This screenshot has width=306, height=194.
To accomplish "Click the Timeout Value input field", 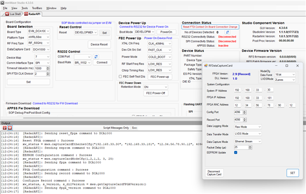I will pos(41,68).
